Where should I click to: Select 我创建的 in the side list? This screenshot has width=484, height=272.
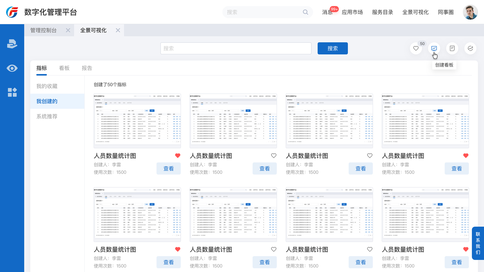point(57,101)
